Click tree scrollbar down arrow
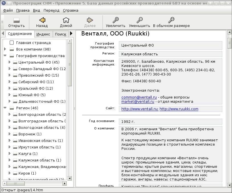 pos(70,178)
